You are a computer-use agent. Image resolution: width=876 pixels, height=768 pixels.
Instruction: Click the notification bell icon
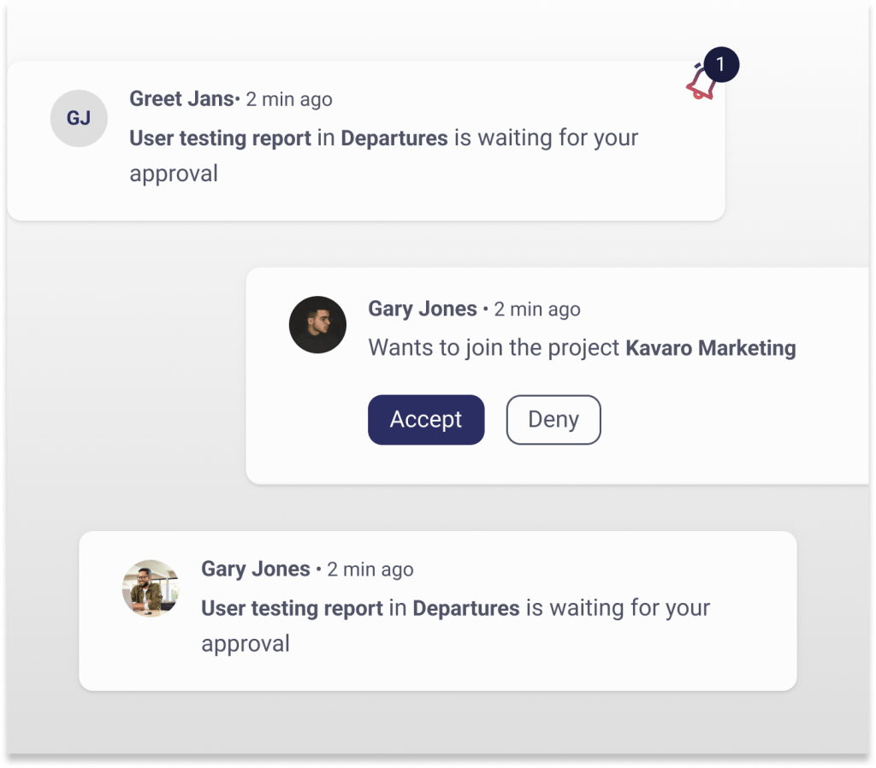click(x=698, y=86)
